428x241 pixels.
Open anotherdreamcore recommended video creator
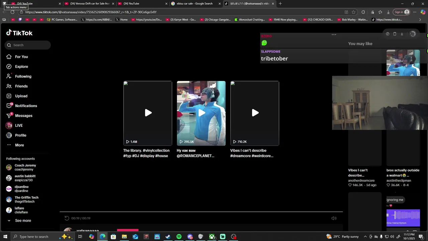tap(361, 181)
